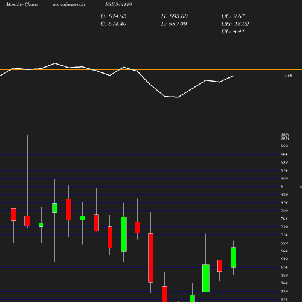
Task: Select the close value "C: 674.40"
Action: click(114, 24)
